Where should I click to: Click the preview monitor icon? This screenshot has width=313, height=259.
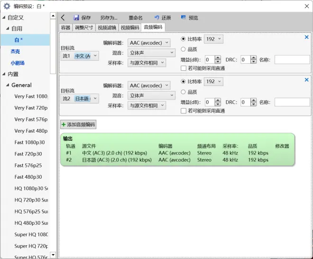[x=183, y=18]
